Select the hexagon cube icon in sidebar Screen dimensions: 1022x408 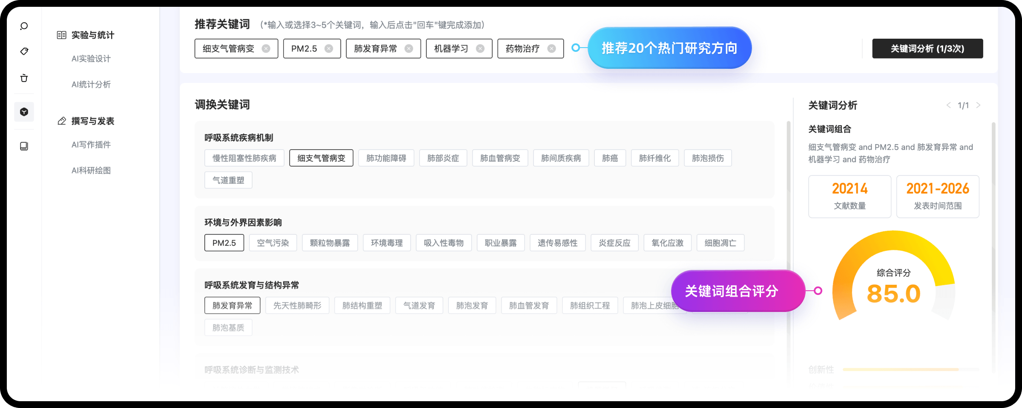coord(24,112)
